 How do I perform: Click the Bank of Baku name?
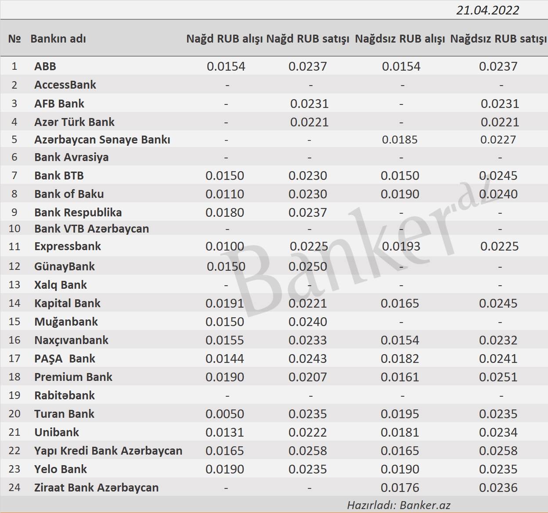(x=69, y=194)
